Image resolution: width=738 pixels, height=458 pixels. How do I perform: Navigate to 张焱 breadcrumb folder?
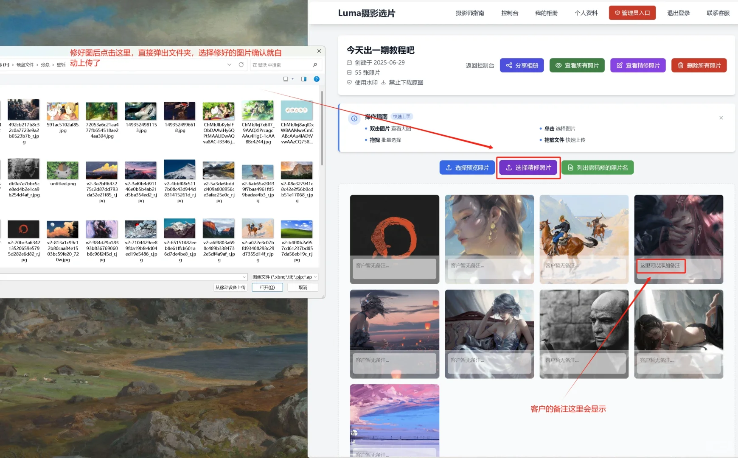point(45,65)
